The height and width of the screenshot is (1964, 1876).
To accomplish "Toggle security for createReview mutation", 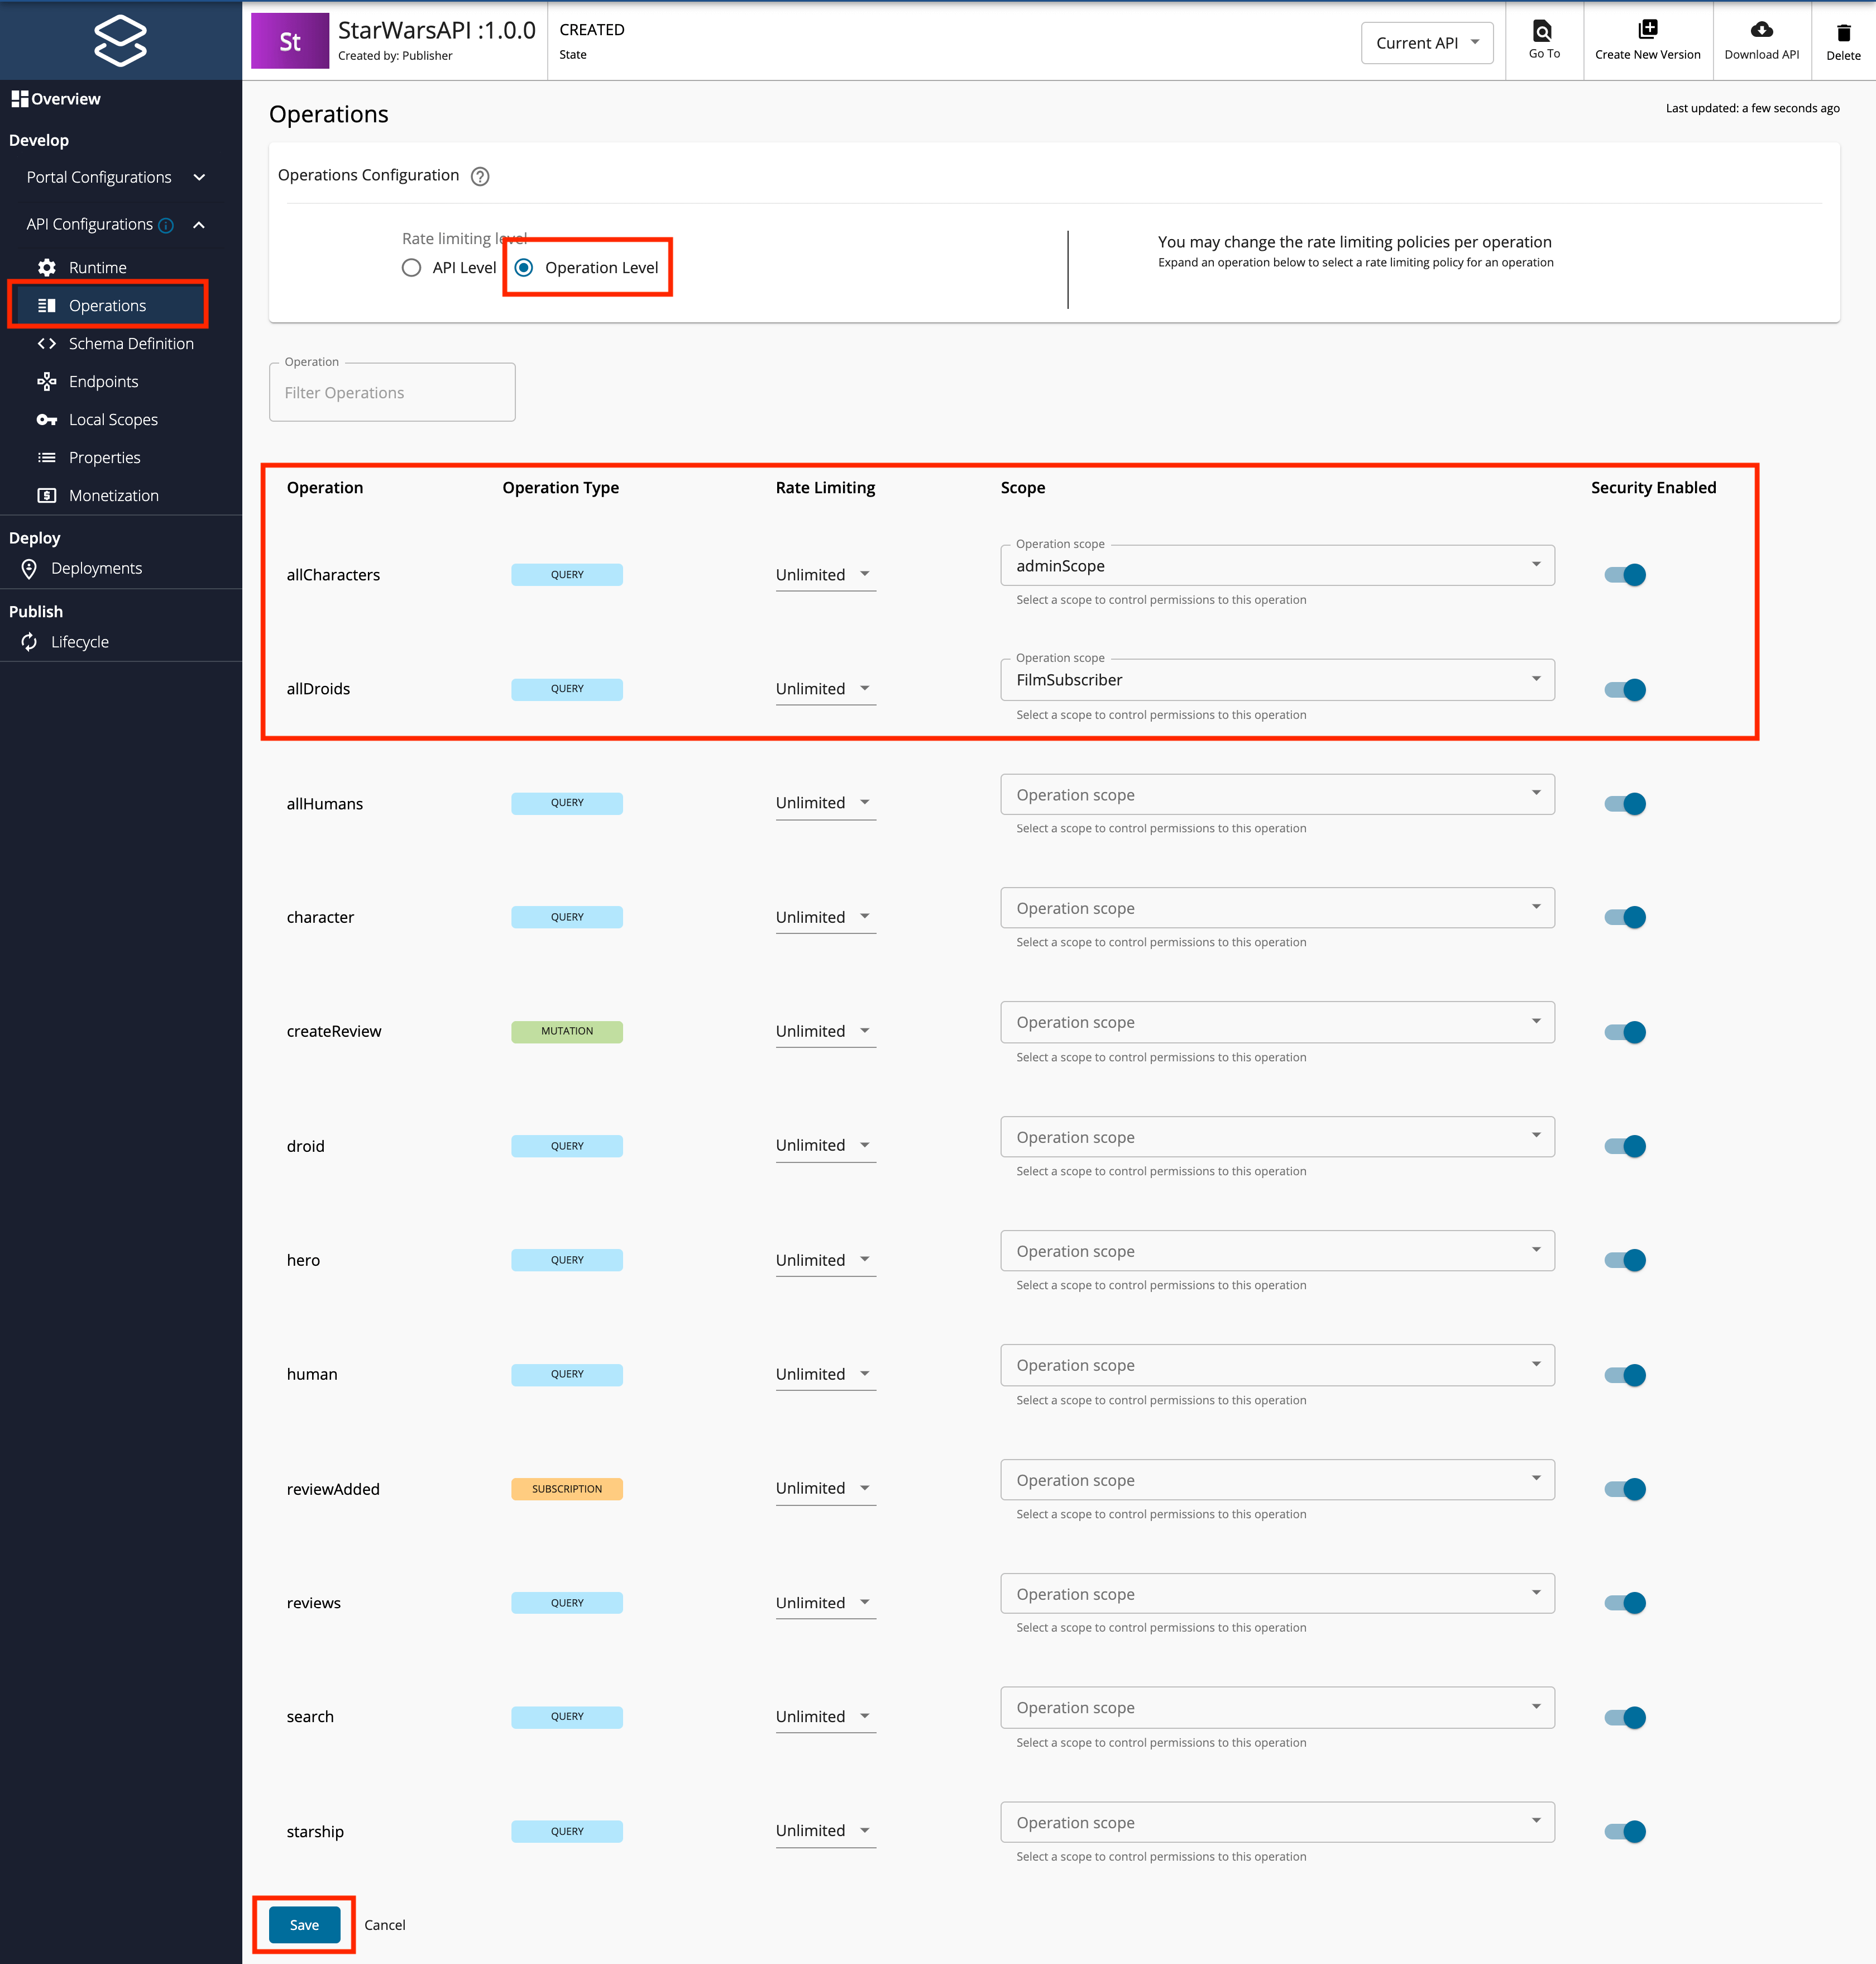I will [x=1625, y=1032].
